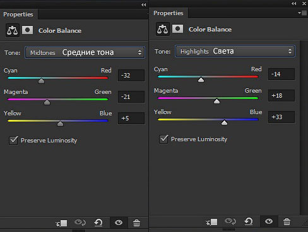Reset adjustment defaults in the Midtones panel
Image resolution: width=308 pixels, height=232 pixels.
pyautogui.click(x=98, y=223)
